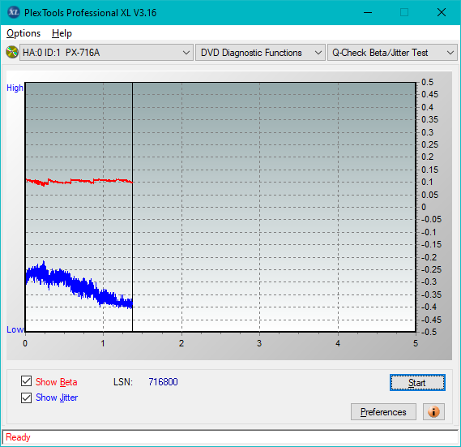Open the Preferences dialog
Image resolution: width=461 pixels, height=447 pixels.
[x=383, y=411]
